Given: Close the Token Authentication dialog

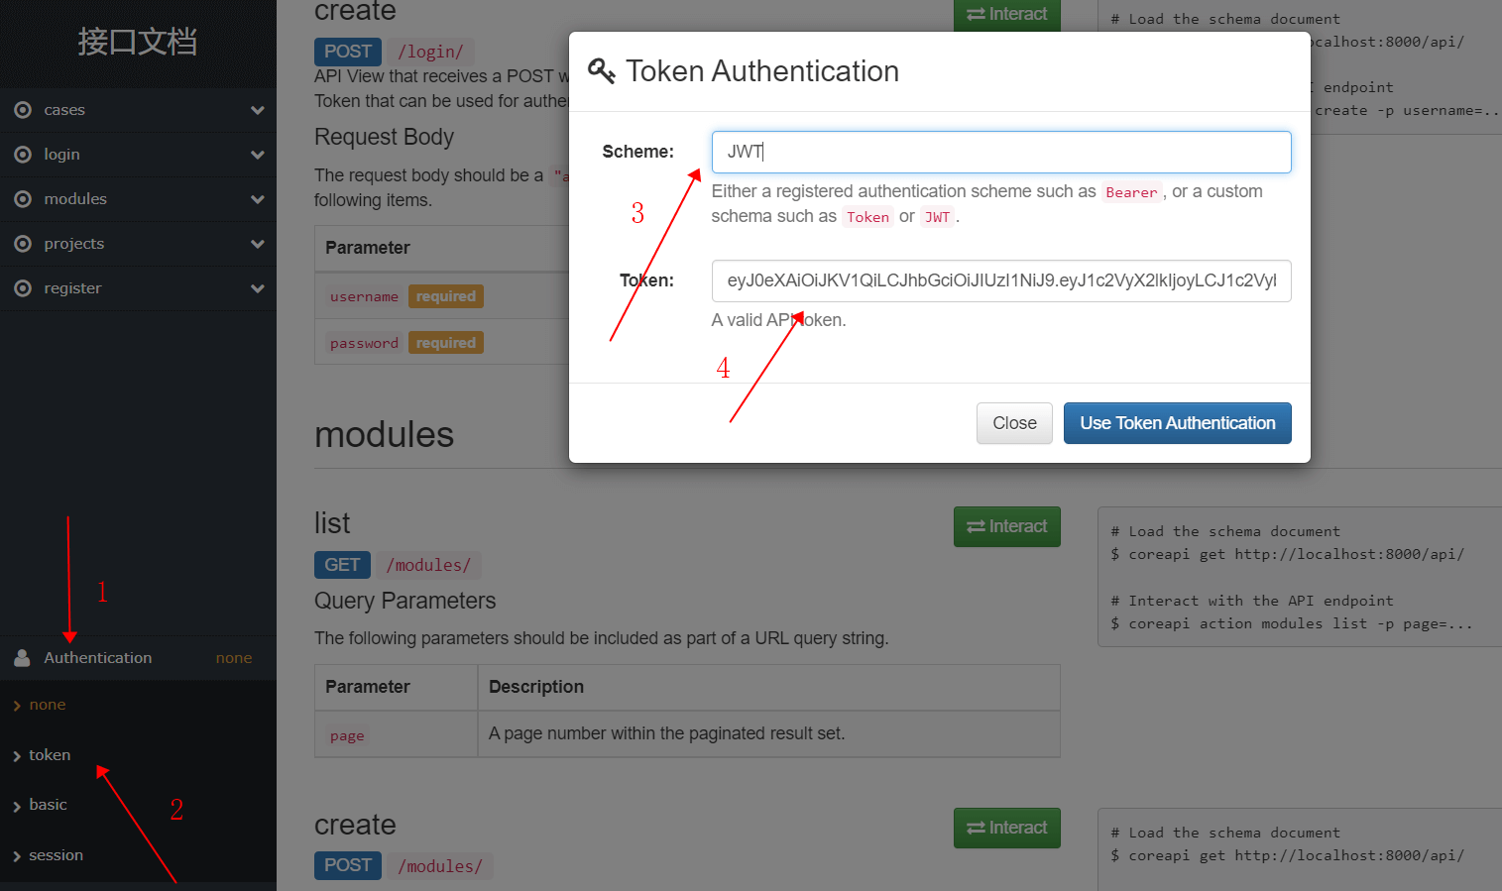Looking at the screenshot, I should pos(1014,423).
